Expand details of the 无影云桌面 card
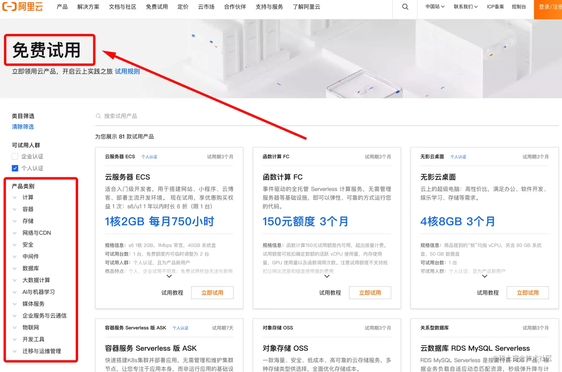 [x=485, y=276]
